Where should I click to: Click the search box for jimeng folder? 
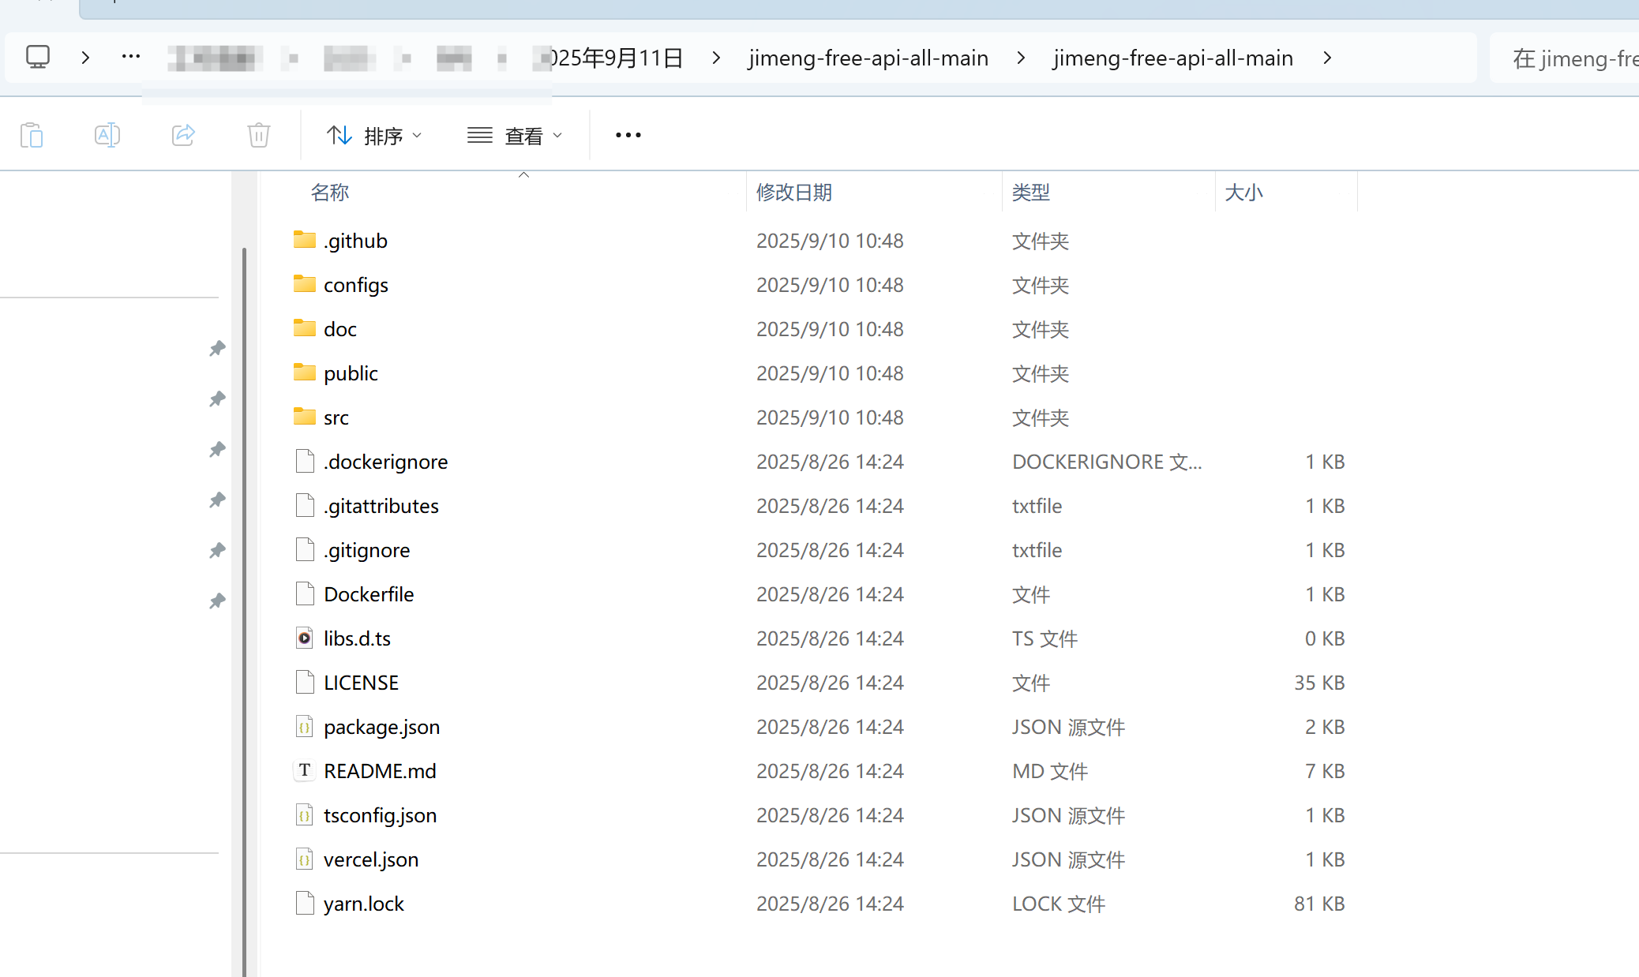[x=1564, y=58]
